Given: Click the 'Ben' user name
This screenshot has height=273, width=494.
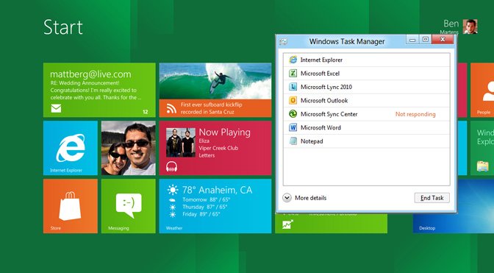Looking at the screenshot, I should point(451,24).
